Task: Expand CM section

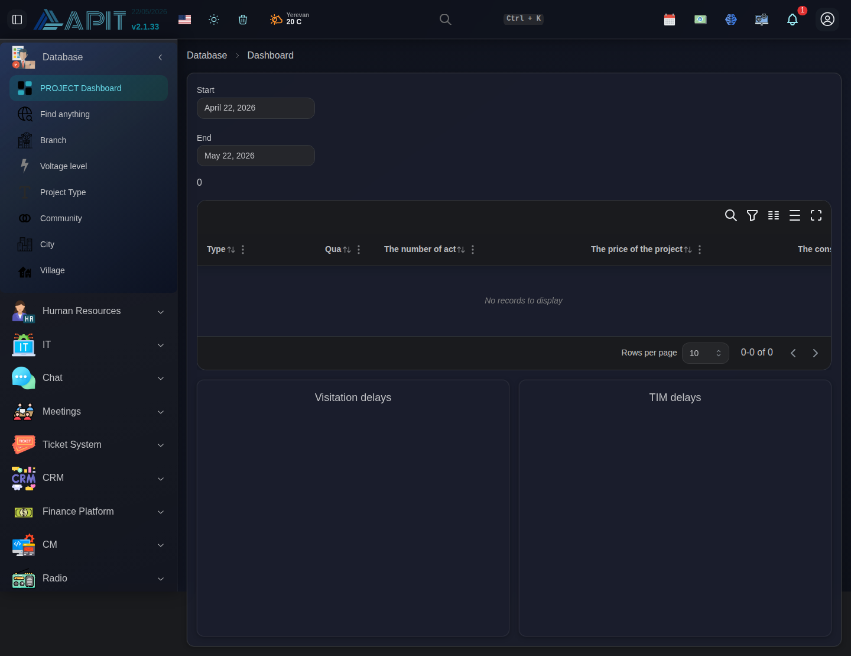Action: [89, 545]
